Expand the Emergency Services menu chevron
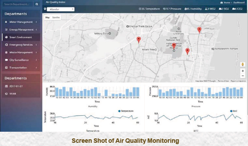Viewport: 248px width, 146px height. point(36,45)
